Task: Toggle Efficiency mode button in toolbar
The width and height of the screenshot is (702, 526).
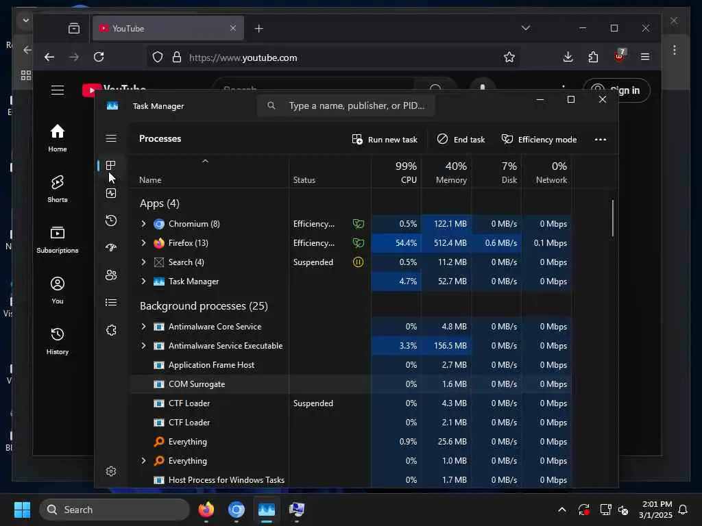Action: pyautogui.click(x=539, y=140)
